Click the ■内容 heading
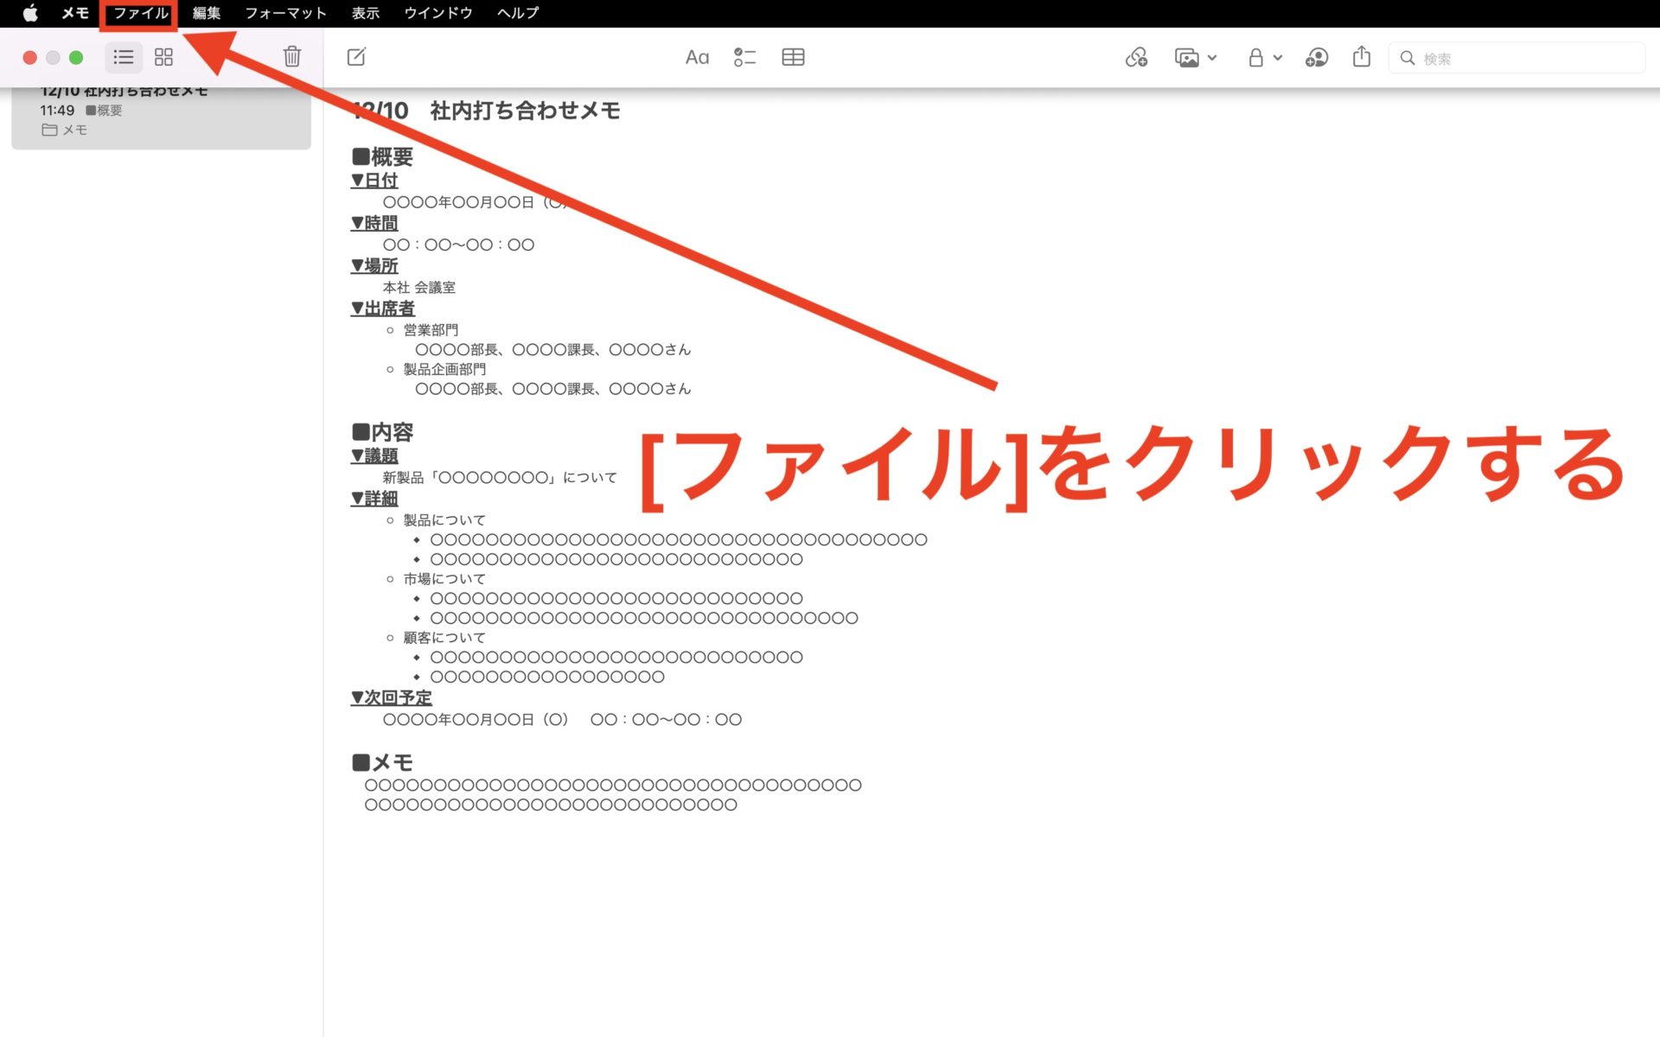Screen dimensions: 1660x1037 (382, 431)
